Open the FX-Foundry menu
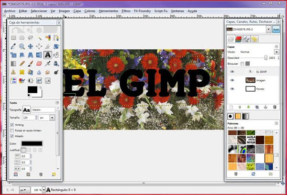The width and height of the screenshot is (287, 195). pyautogui.click(x=142, y=11)
